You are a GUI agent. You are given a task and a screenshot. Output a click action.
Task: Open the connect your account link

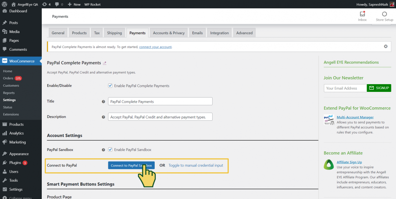155,46
